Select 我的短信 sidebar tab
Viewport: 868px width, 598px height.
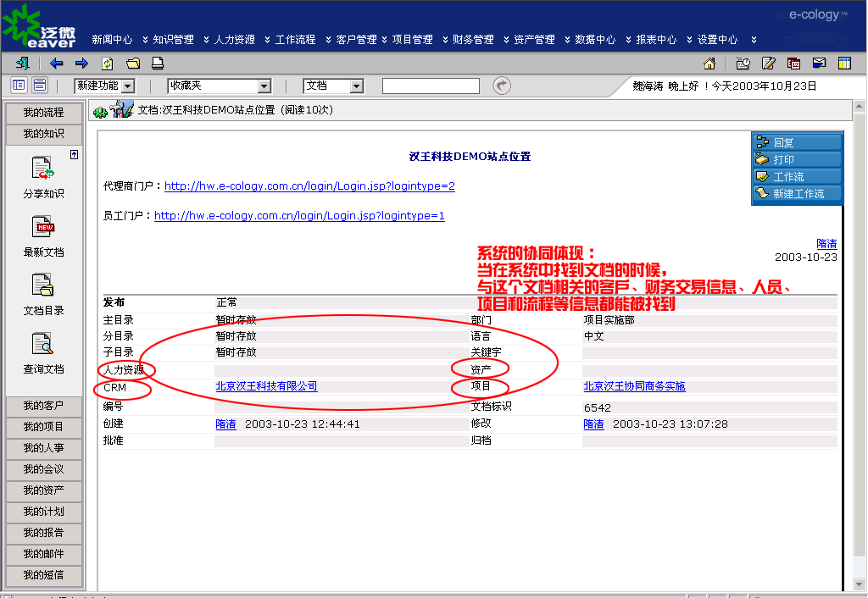[x=44, y=575]
